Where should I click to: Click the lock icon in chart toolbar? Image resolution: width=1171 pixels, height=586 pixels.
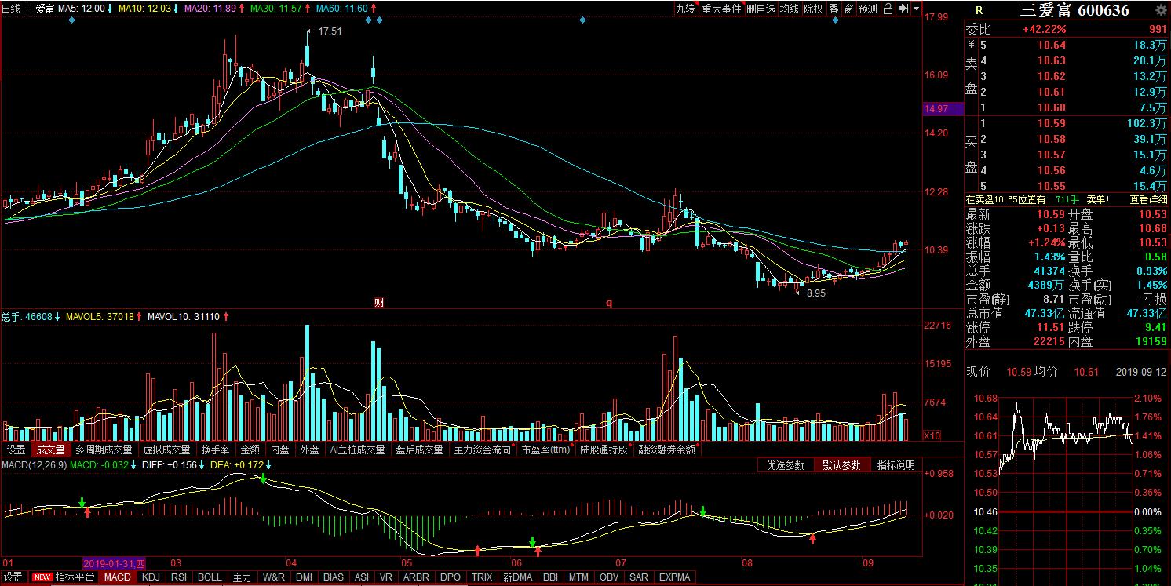[x=888, y=9]
